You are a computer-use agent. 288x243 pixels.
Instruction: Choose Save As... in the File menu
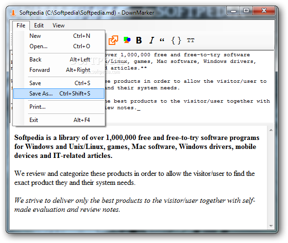point(59,94)
